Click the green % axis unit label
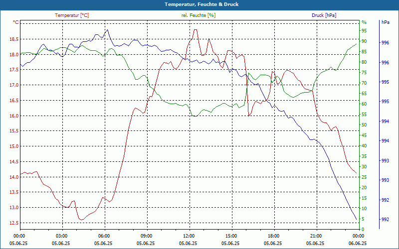This screenshot has width=399, height=249. pos(364,22)
